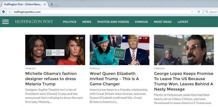Open PHOTOS AND VIDEOS section
218x107 pixels.
113,22
